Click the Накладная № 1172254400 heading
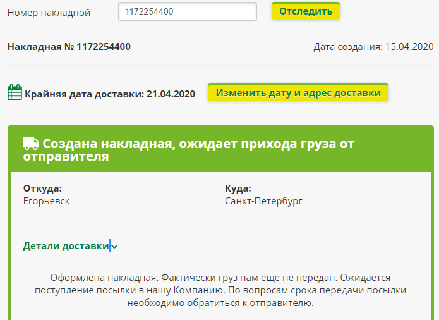The width and height of the screenshot is (439, 320). pos(69,47)
